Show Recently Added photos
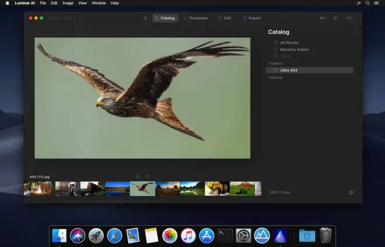The height and width of the screenshot is (247, 385). 294,49
